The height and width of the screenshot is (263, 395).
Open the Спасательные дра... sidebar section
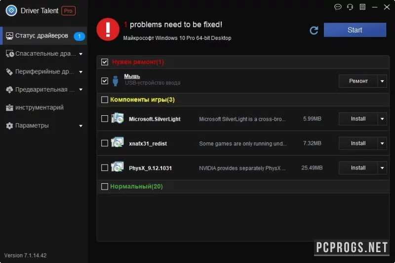pyautogui.click(x=44, y=54)
